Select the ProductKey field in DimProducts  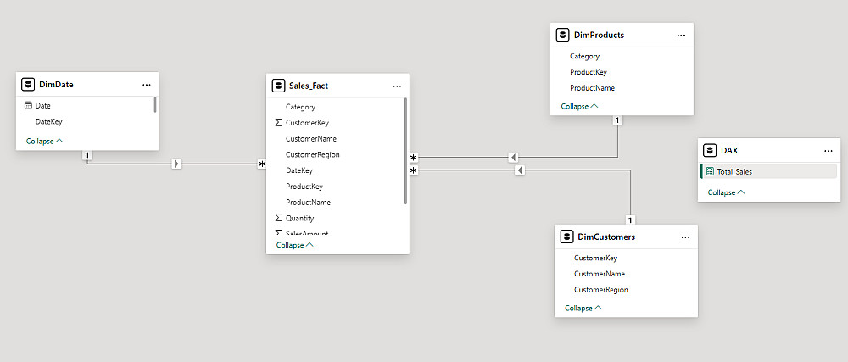(x=589, y=72)
